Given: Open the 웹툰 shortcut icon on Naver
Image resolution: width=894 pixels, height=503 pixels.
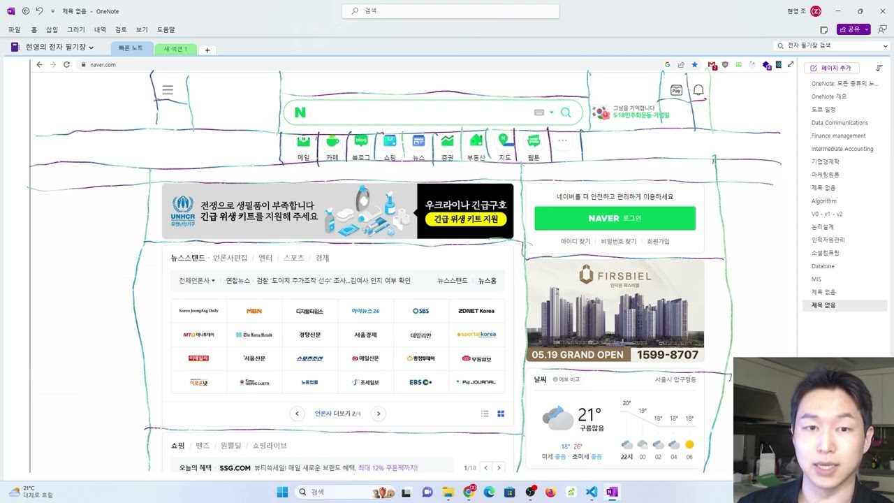Looking at the screenshot, I should point(534,141).
